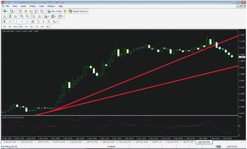247x149 pixels.
Task: Open the Charts menu
Action: tap(32, 6)
